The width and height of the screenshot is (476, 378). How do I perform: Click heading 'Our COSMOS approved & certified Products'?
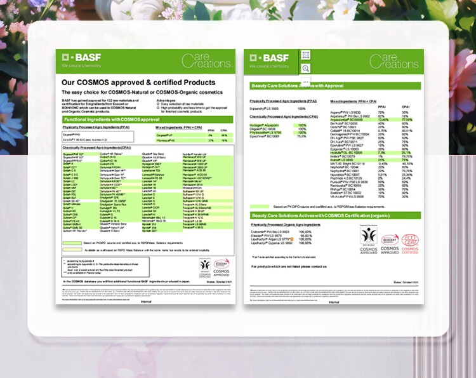click(x=138, y=83)
